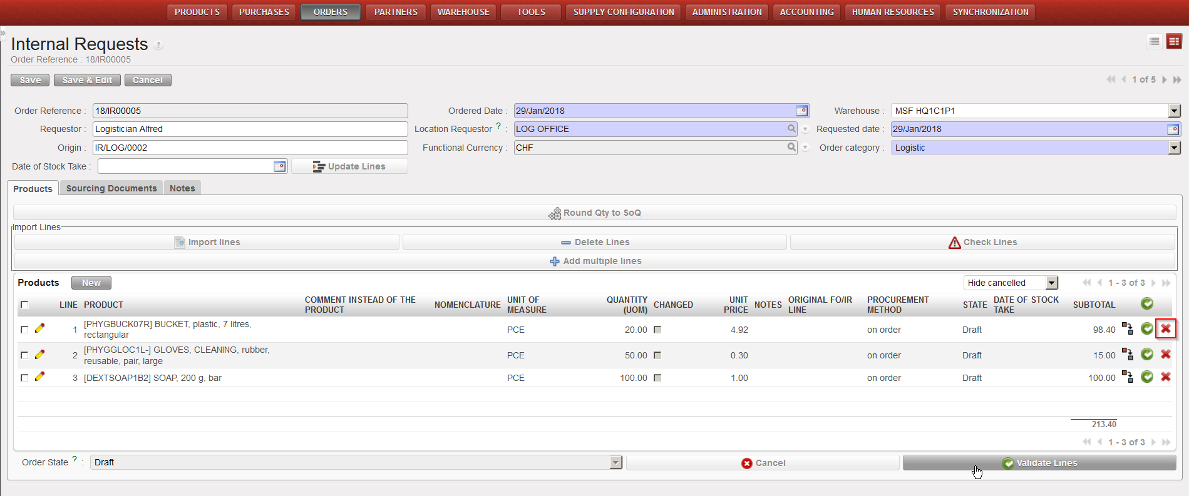Toggle the select-all checkbox in header

coord(24,305)
